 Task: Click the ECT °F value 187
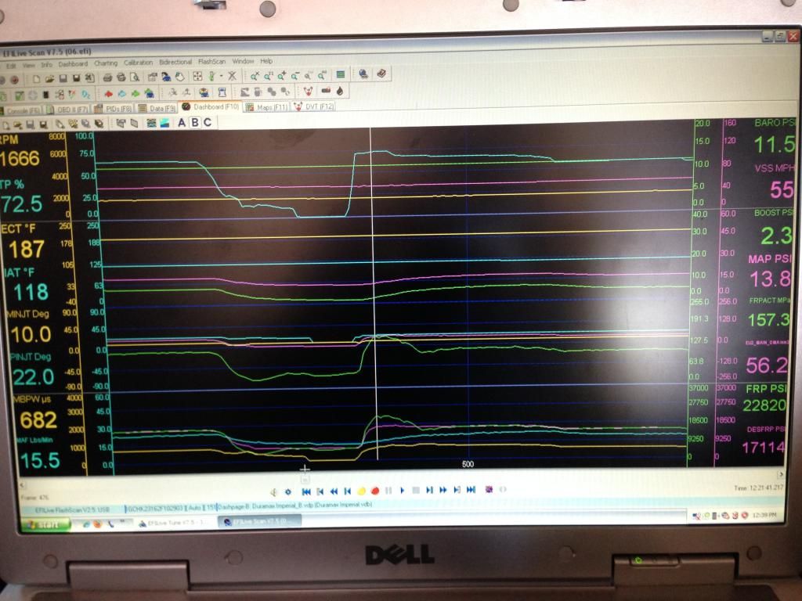tap(27, 250)
